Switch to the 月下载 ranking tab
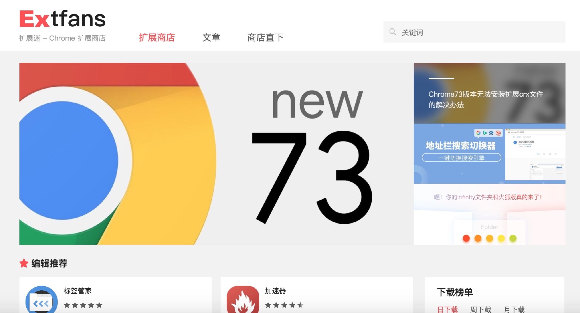The width and height of the screenshot is (580, 313). click(x=514, y=310)
